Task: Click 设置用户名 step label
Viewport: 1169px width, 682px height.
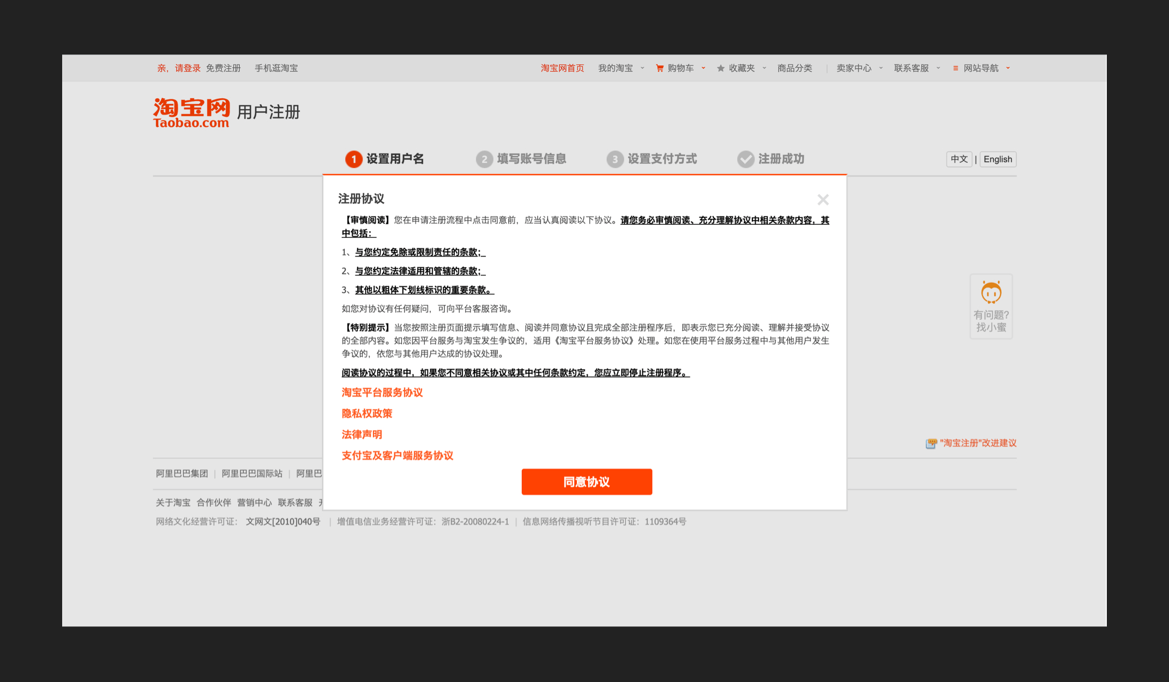Action: 395,159
